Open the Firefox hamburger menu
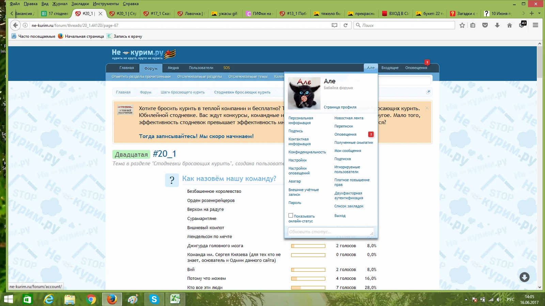 coord(535,25)
